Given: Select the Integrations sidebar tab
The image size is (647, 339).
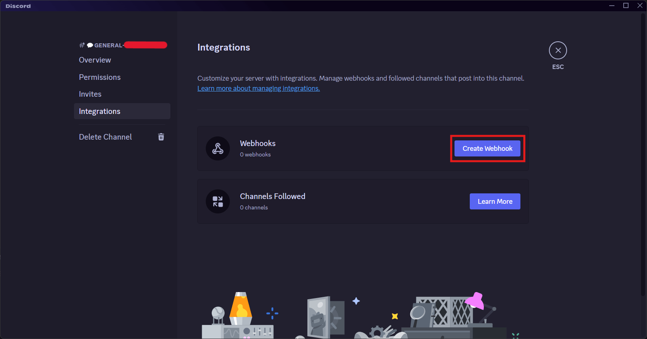Looking at the screenshot, I should [122, 111].
